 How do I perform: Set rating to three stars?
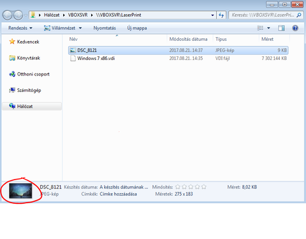click(191, 187)
